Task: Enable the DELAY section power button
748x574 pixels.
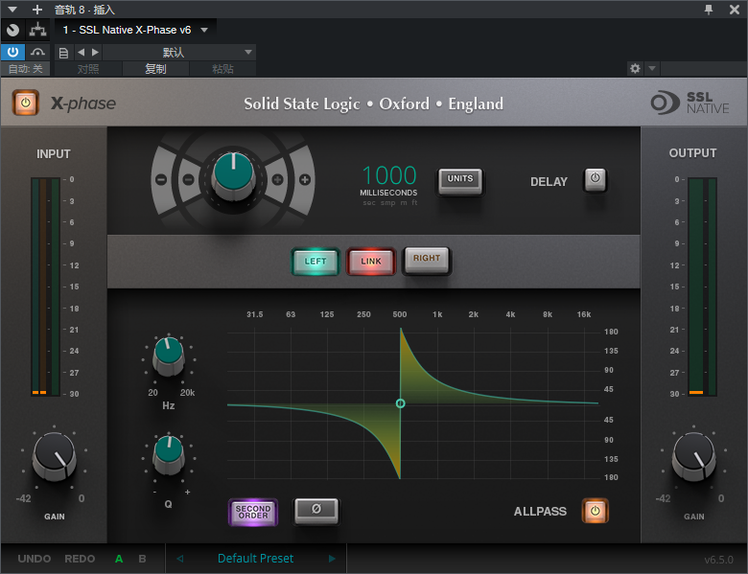Action: pyautogui.click(x=595, y=180)
